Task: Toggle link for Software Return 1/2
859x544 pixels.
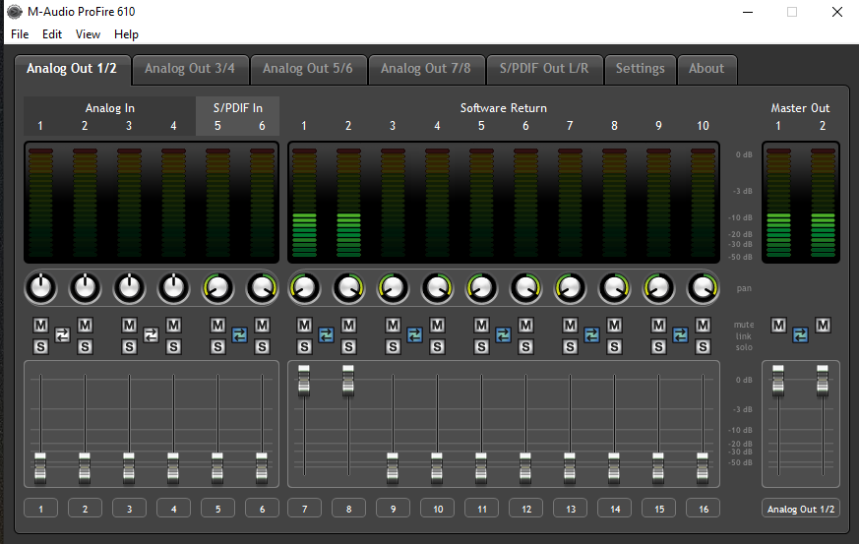Action: 326,334
